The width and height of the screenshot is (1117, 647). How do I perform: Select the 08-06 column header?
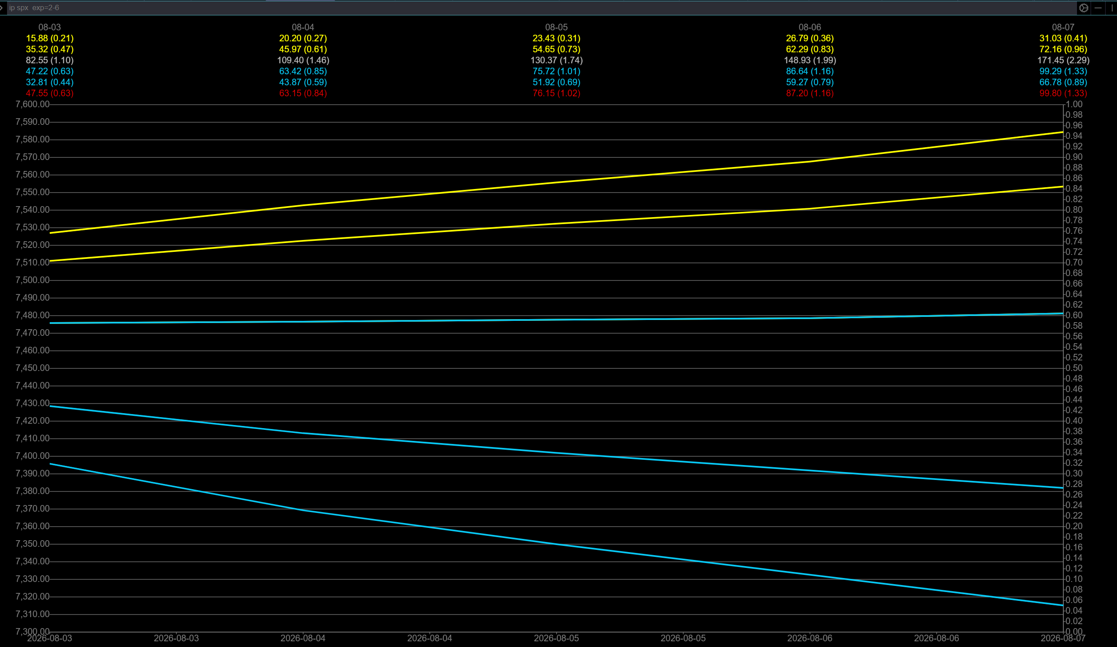810,28
